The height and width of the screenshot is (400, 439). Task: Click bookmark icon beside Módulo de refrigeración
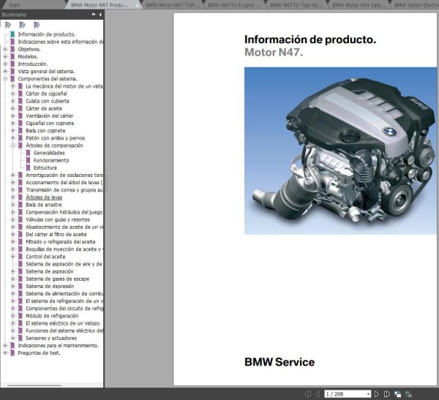tap(20, 316)
